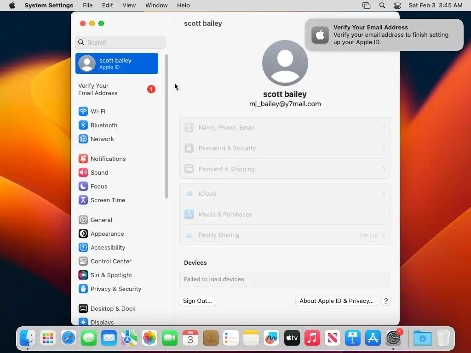The image size is (471, 353).
Task: Open the View menu
Action: (x=129, y=6)
